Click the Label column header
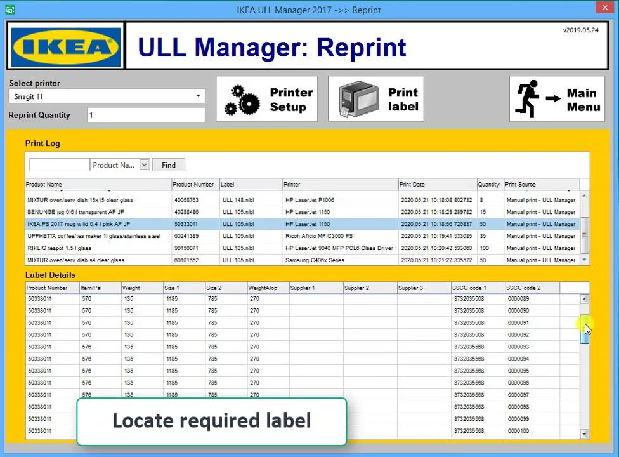 point(251,185)
